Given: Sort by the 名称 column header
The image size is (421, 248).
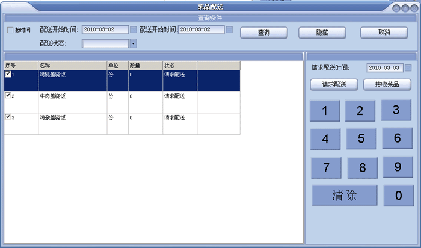Looking at the screenshot, I should pyautogui.click(x=72, y=65).
